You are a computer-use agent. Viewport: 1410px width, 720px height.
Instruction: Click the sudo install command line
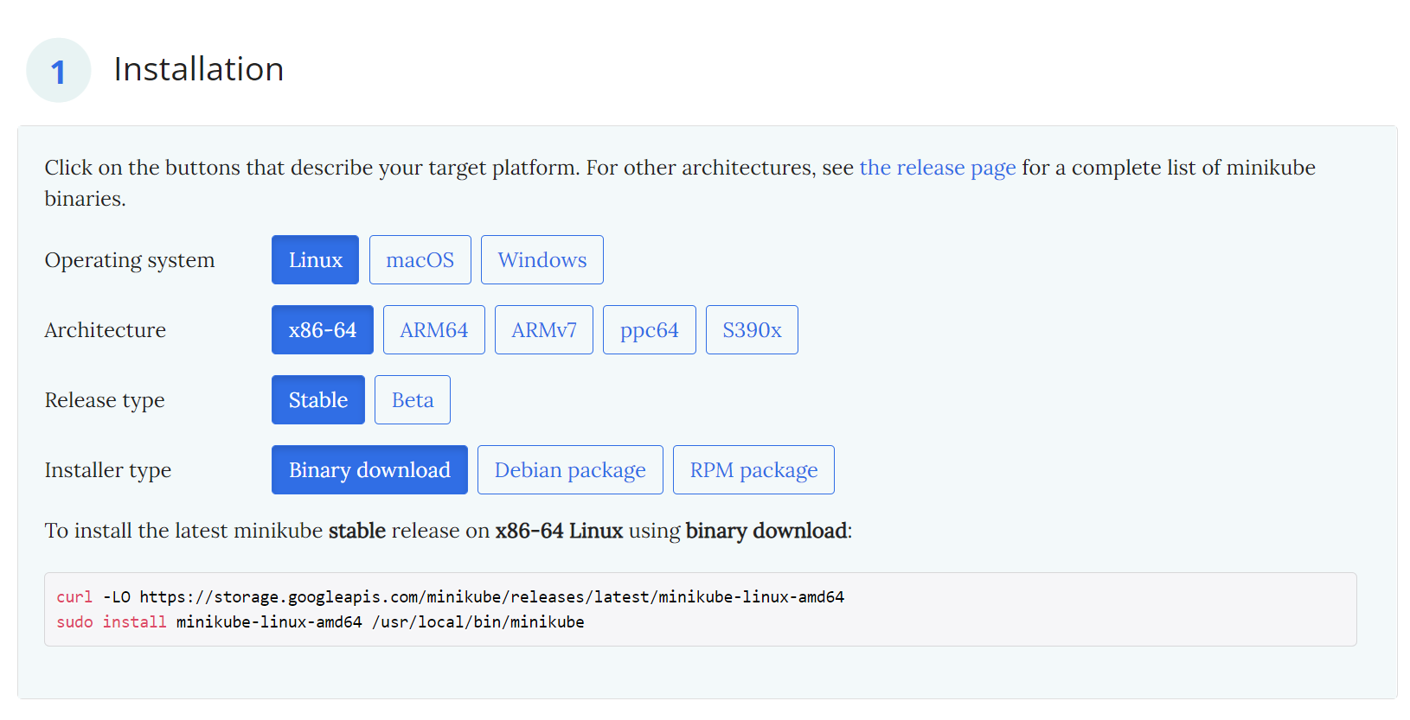coord(320,621)
